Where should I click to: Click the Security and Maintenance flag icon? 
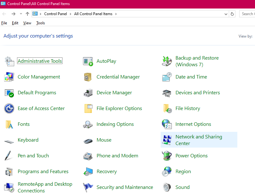click(x=88, y=187)
